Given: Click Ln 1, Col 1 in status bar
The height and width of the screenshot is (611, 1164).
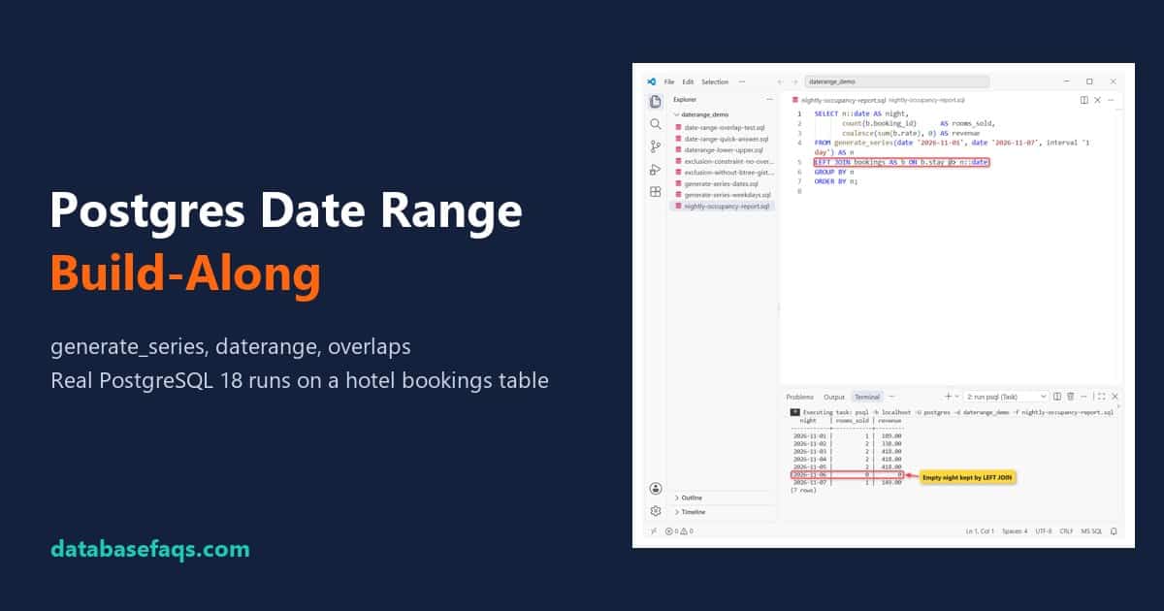Looking at the screenshot, I should (979, 531).
